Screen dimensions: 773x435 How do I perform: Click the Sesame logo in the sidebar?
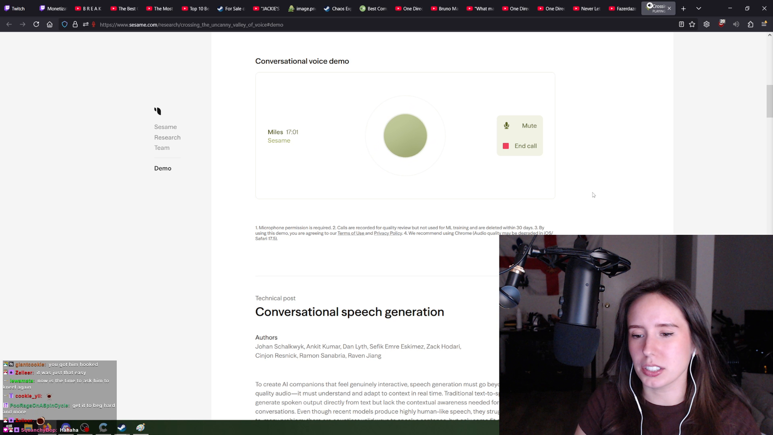[x=157, y=111]
